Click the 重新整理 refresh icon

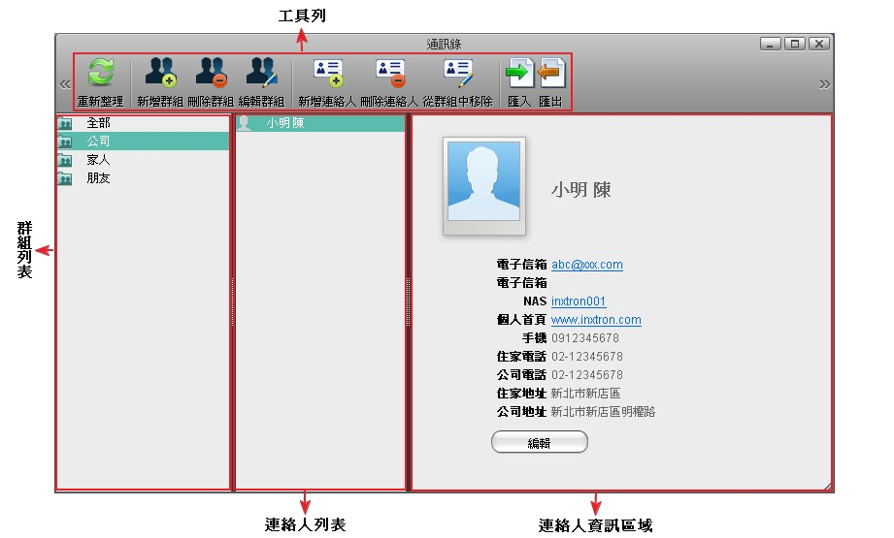(101, 75)
